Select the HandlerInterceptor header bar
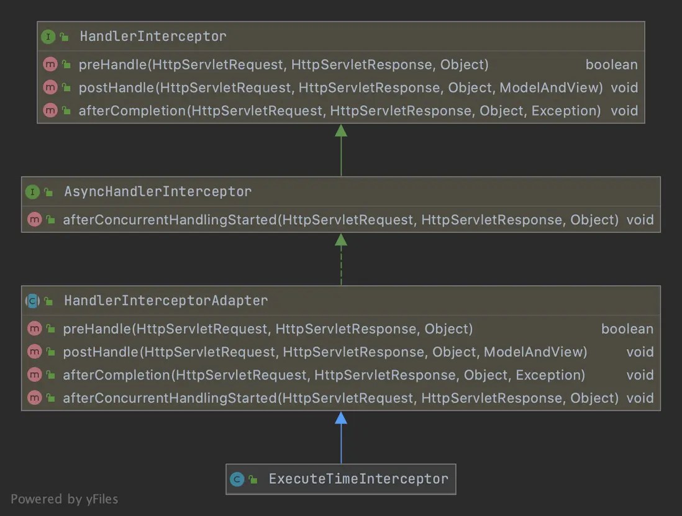The image size is (682, 516). coord(340,37)
